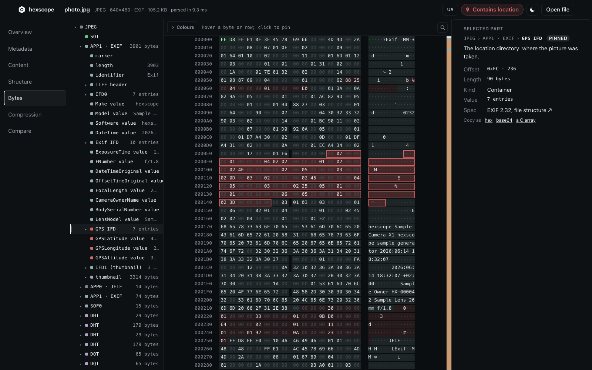
Task: Open EXIF 2.32 file structure spec link
Action: 519,110
